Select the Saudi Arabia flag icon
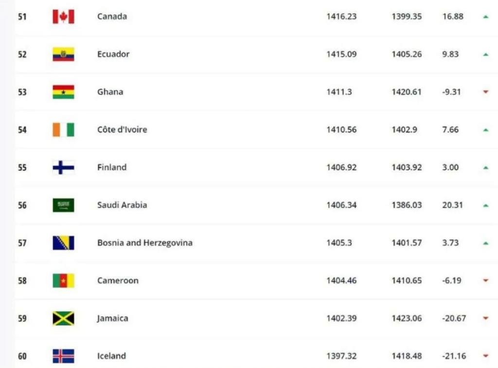The image size is (498, 368). [x=63, y=205]
